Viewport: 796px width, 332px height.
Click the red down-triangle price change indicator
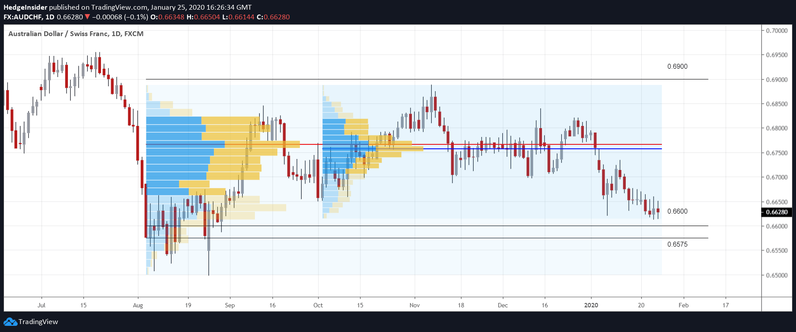tap(87, 17)
